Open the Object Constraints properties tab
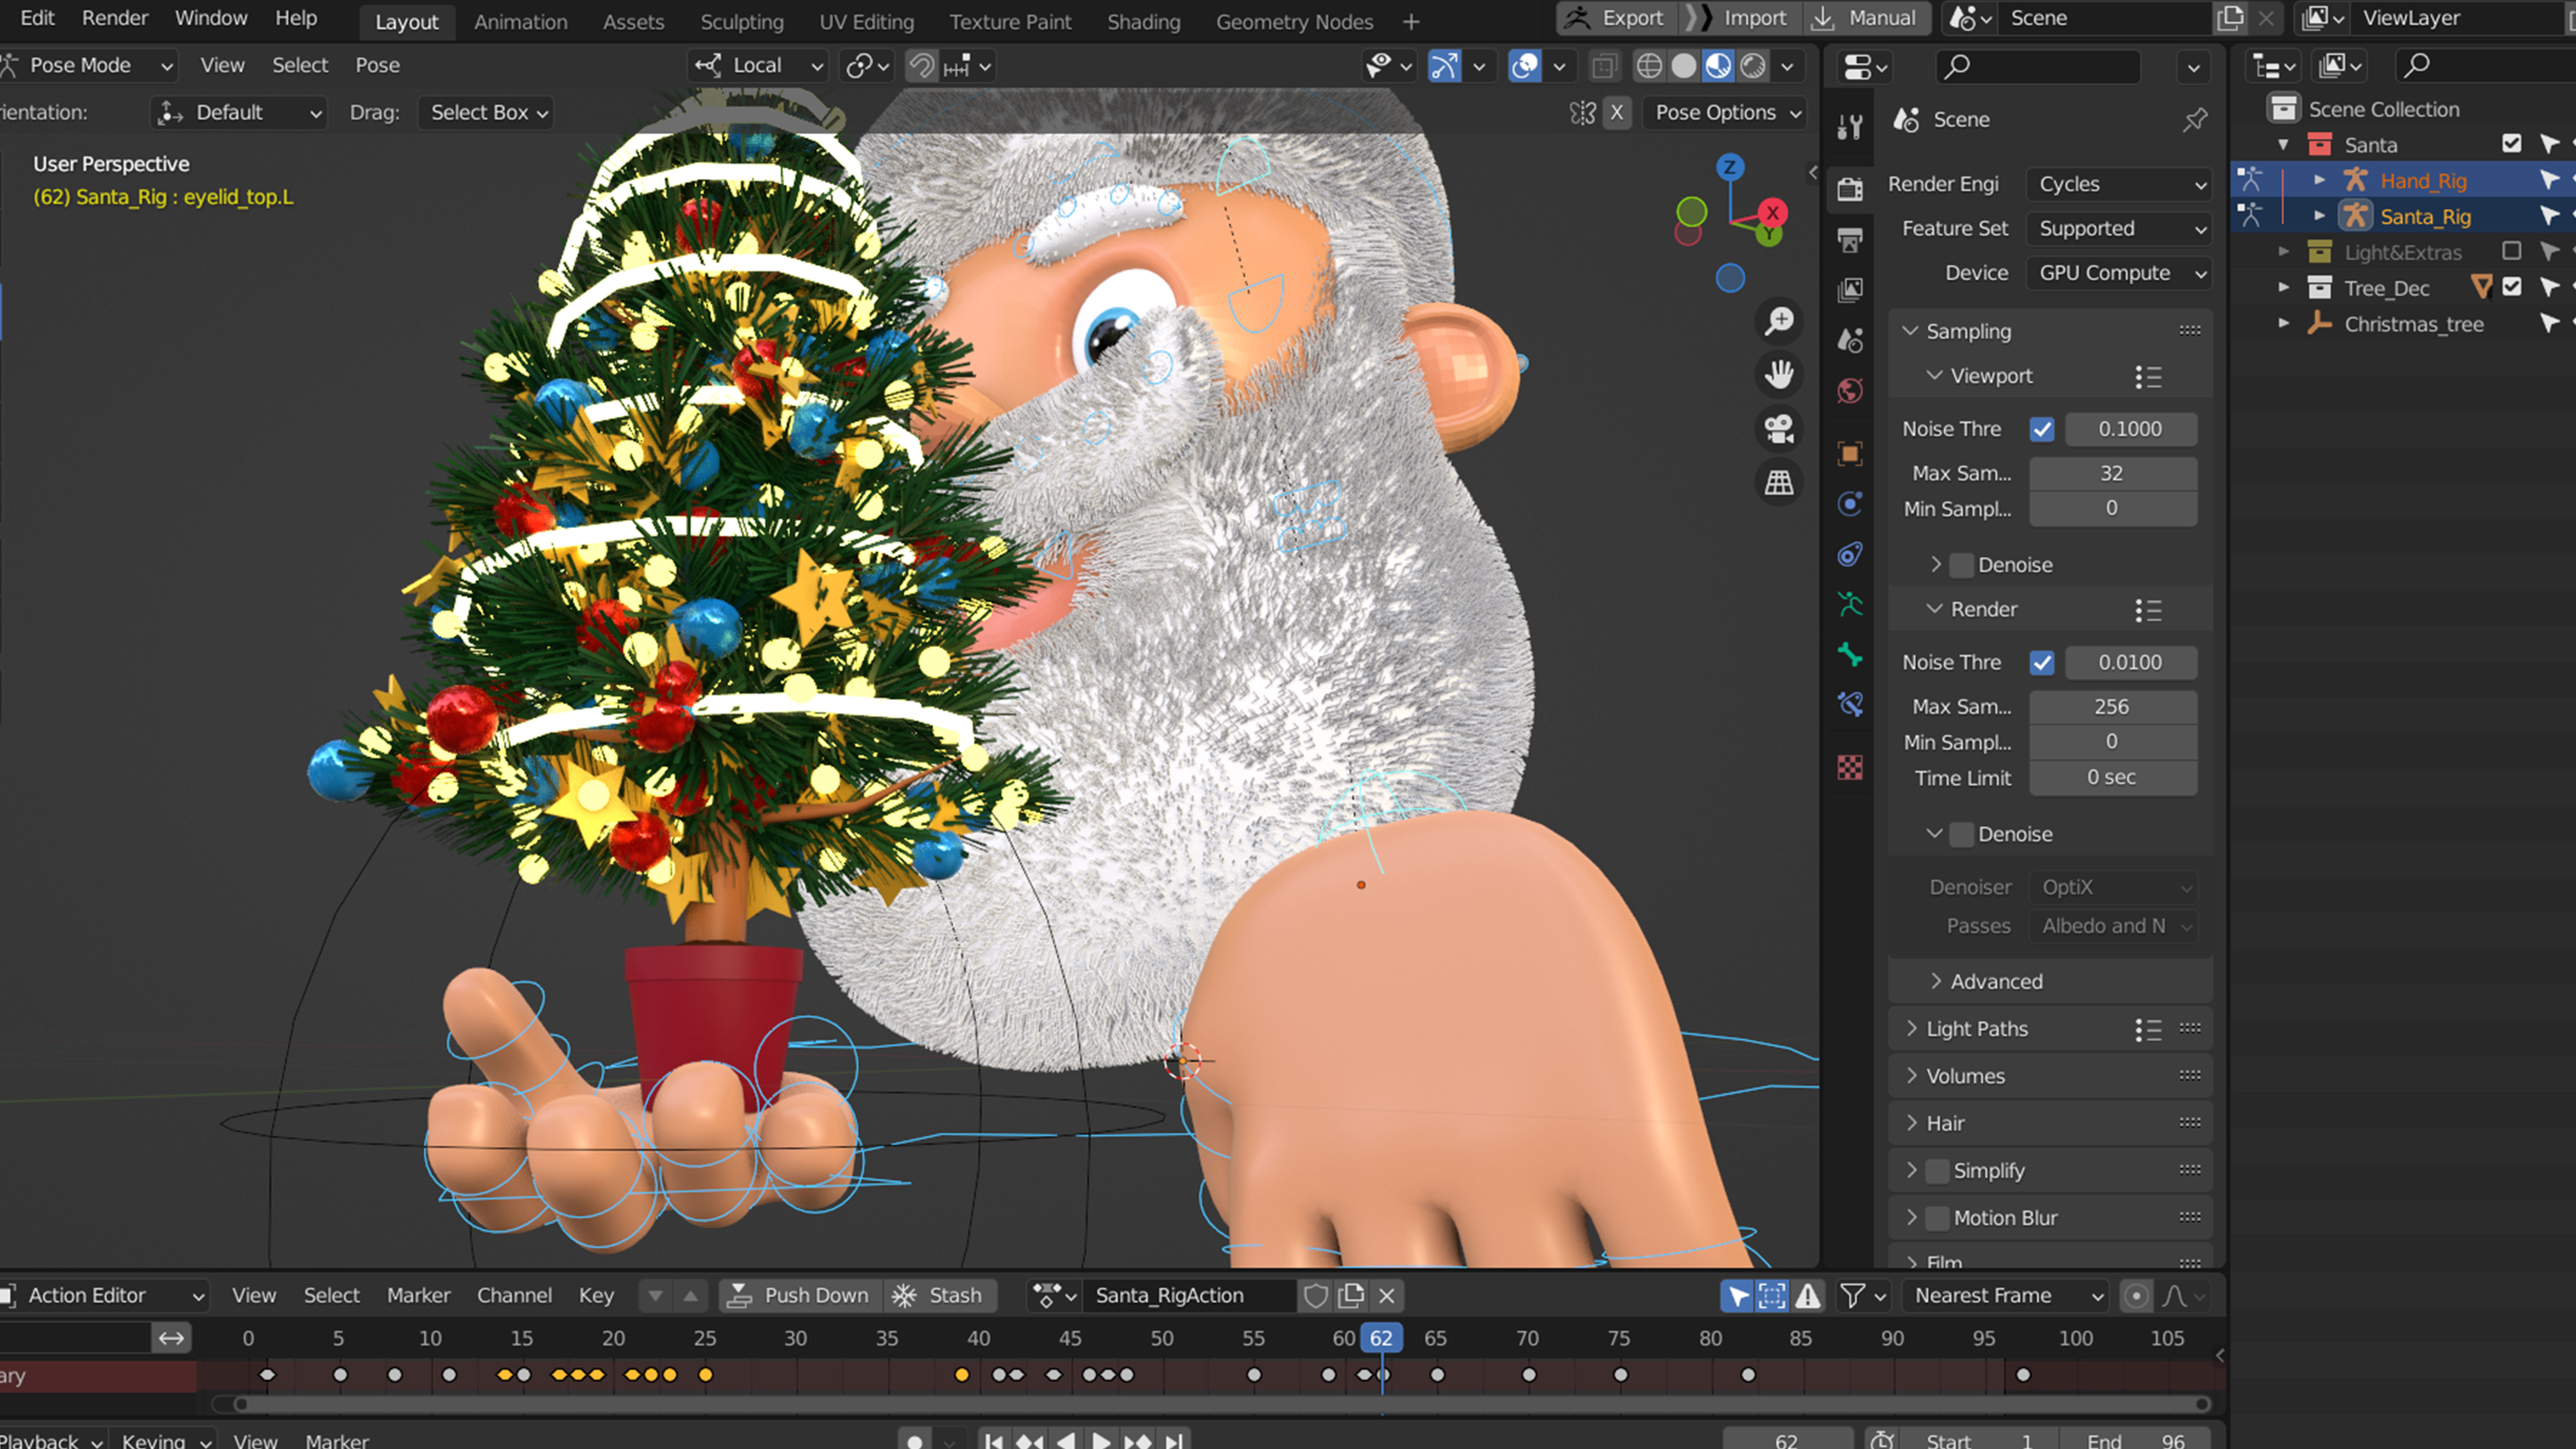 tap(1850, 554)
